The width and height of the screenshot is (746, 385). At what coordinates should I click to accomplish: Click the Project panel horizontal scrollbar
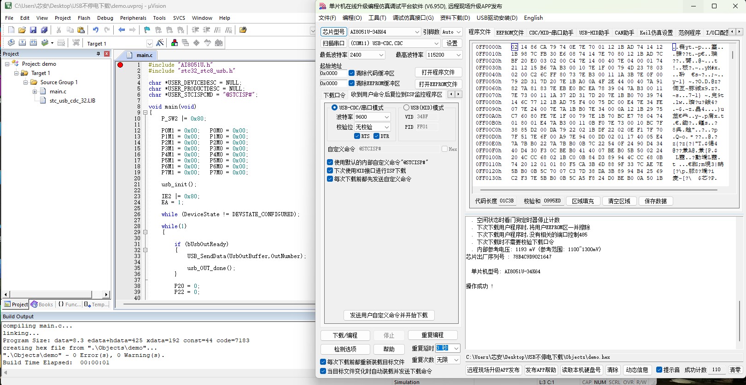click(x=55, y=294)
